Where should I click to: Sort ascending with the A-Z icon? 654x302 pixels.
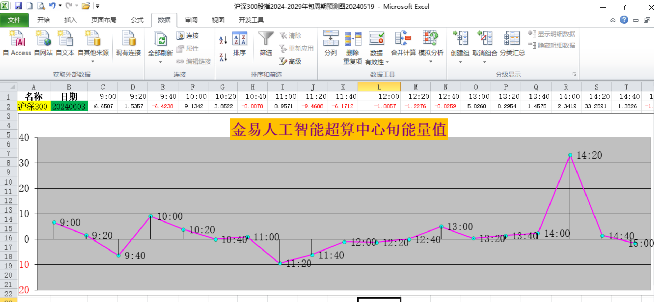[x=223, y=40]
